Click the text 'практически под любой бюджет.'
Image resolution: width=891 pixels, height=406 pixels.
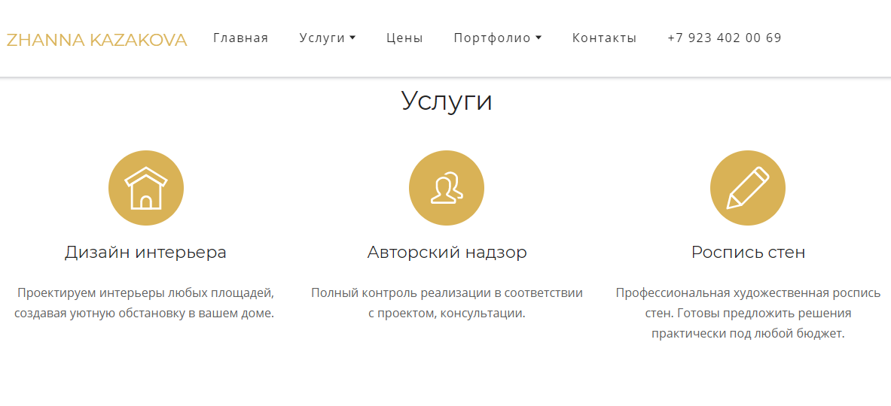[x=749, y=333]
